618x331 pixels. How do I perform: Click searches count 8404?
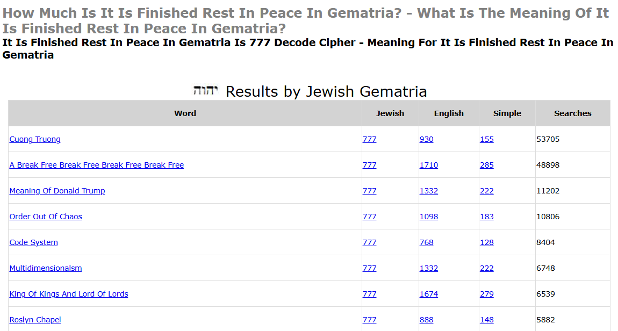545,242
